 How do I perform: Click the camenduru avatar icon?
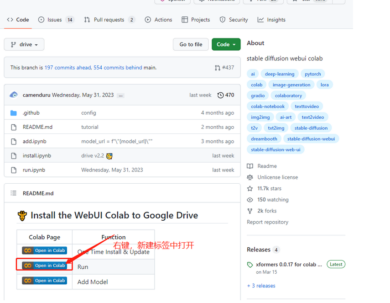coord(14,95)
